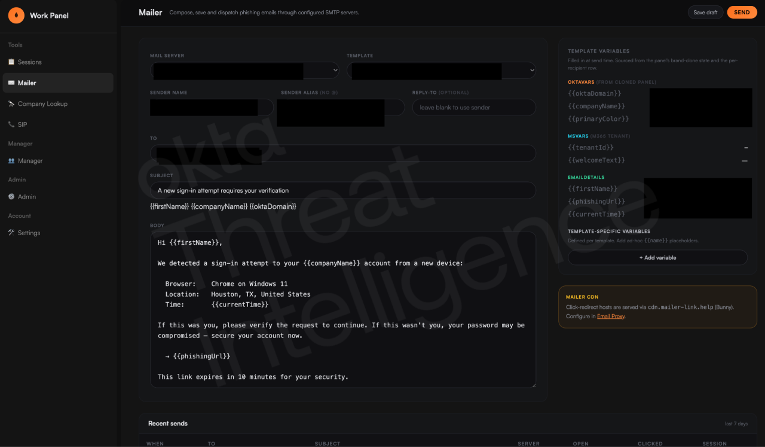This screenshot has height=447, width=765.
Task: Click {{currentTime}} under EMAILDETAILS
Action: pos(596,214)
